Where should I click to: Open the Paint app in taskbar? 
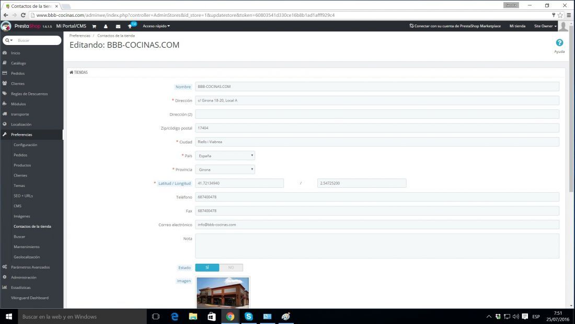tap(285, 316)
